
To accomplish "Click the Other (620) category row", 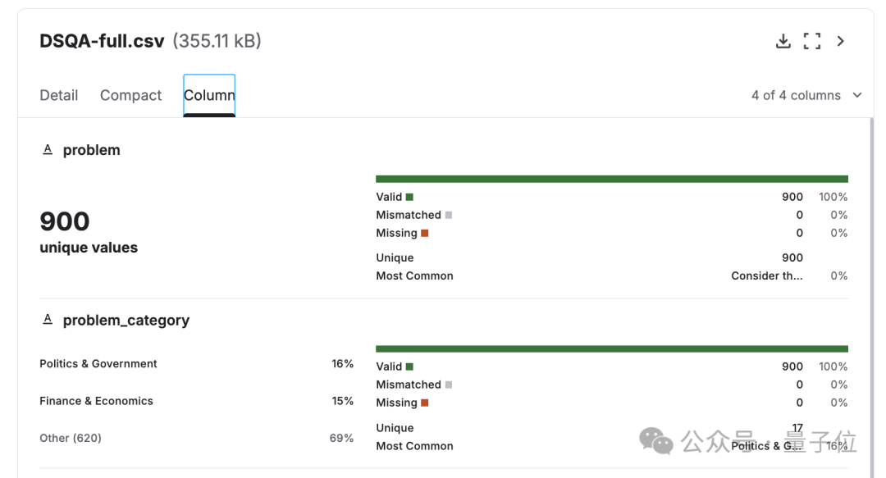I will coord(71,438).
